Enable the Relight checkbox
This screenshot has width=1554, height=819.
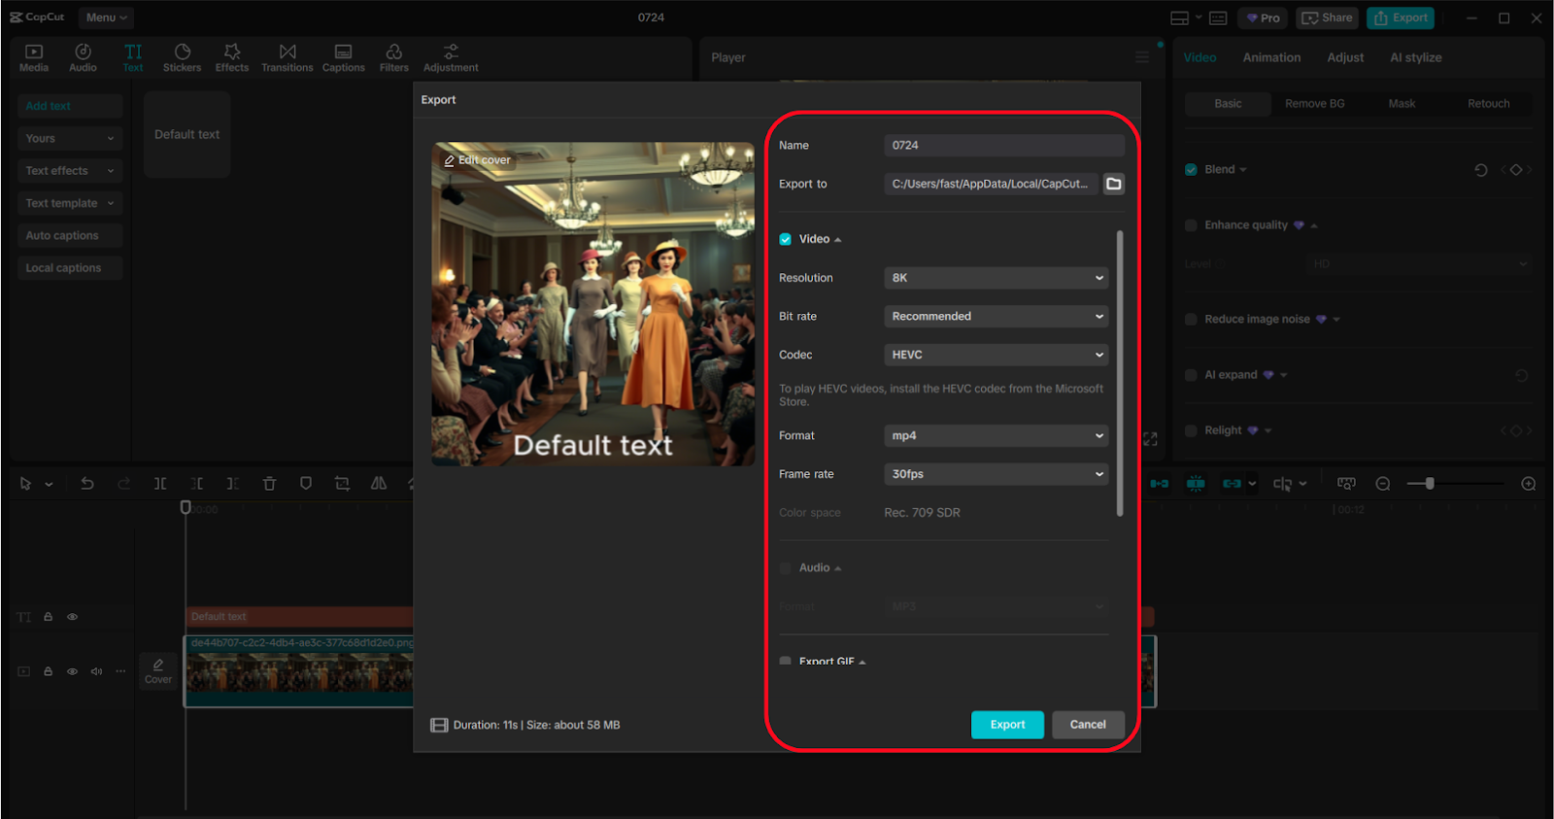coord(1191,430)
